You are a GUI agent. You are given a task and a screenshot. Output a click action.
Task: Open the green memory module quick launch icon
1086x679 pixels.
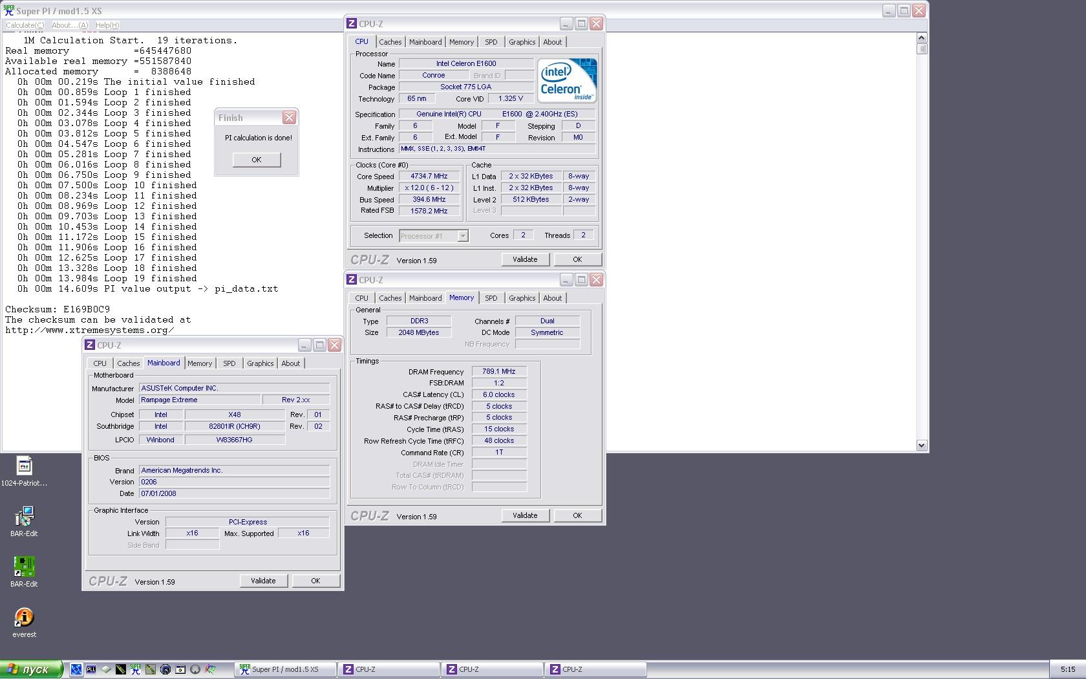(x=151, y=669)
